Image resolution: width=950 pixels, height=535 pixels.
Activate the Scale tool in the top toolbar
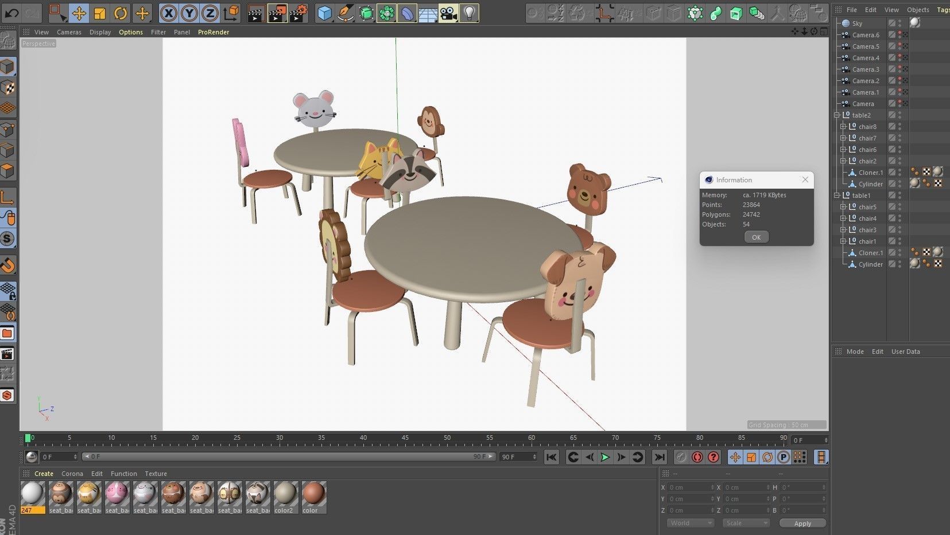(x=100, y=13)
